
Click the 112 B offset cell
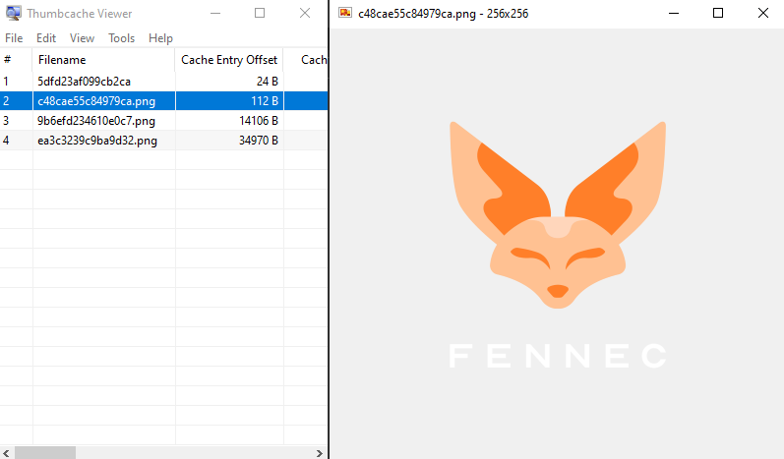(x=229, y=101)
